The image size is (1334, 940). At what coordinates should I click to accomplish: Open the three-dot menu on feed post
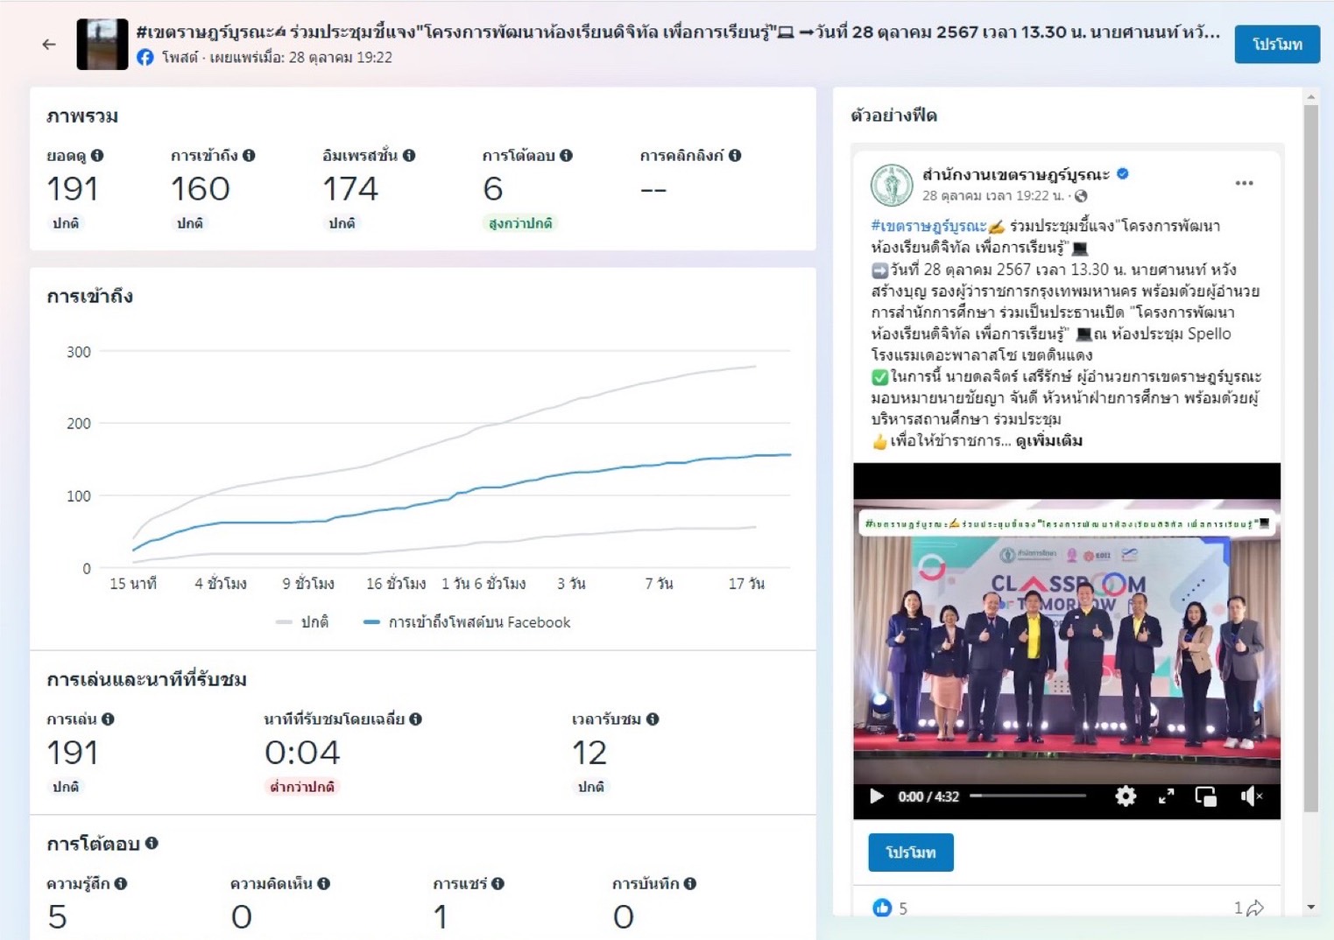1244,183
